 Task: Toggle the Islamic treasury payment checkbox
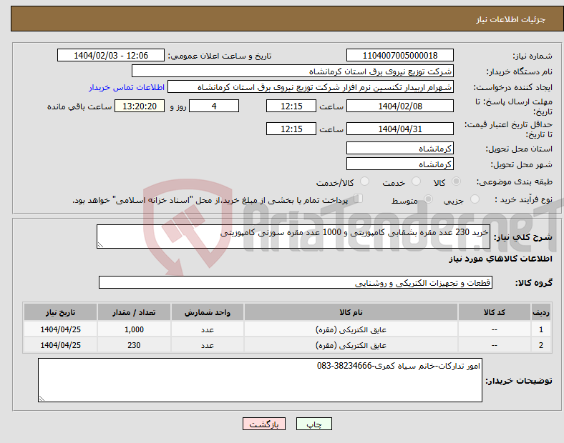pos(359,199)
